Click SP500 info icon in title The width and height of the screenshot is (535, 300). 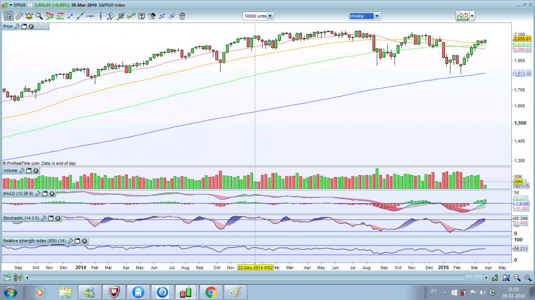click(30, 5)
